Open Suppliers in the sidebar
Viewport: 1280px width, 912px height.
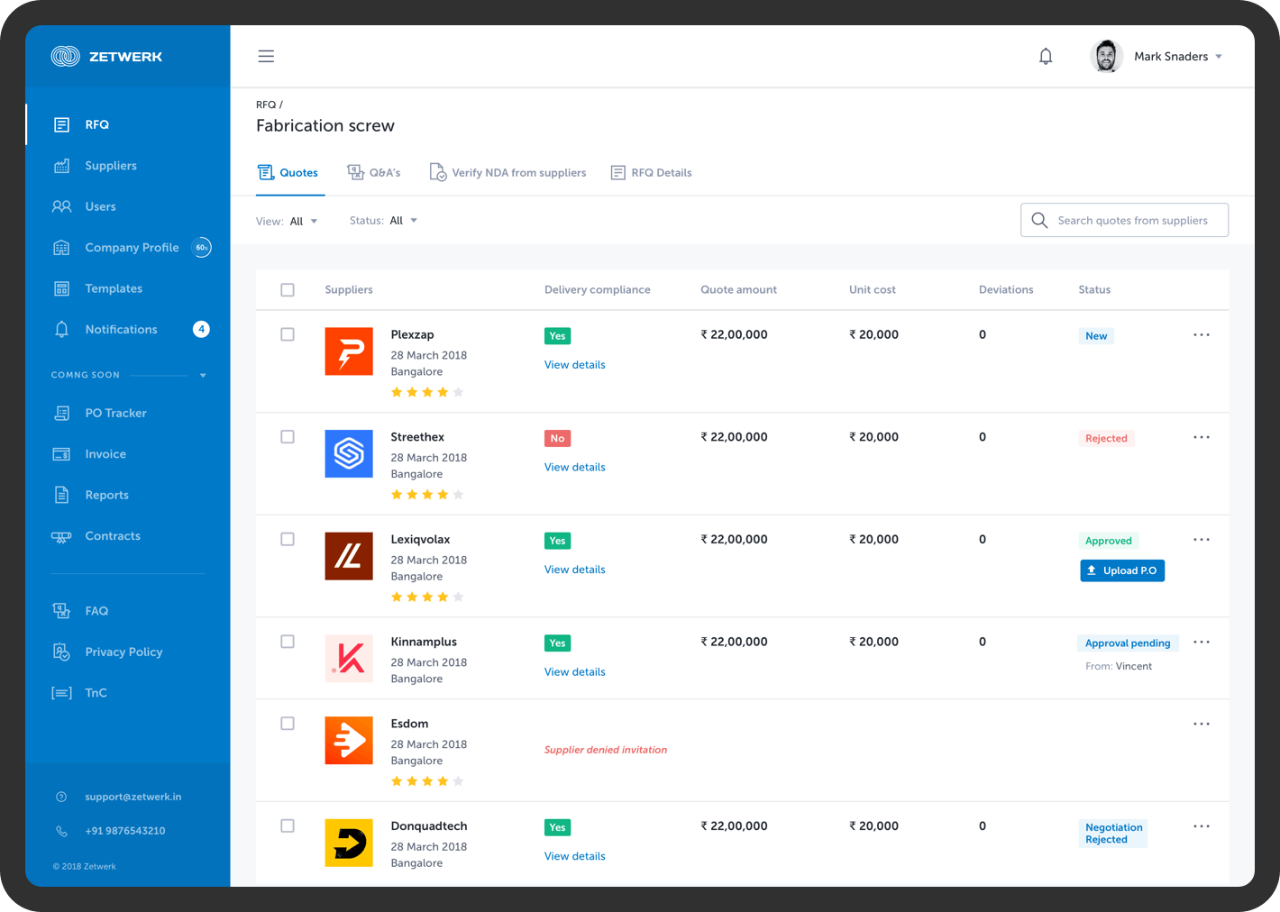pyautogui.click(x=110, y=166)
